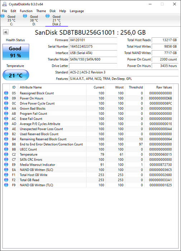Image resolution: width=181 pixels, height=251 pixels.
Task: Switch to the D: disk tab
Action: click(34, 20)
